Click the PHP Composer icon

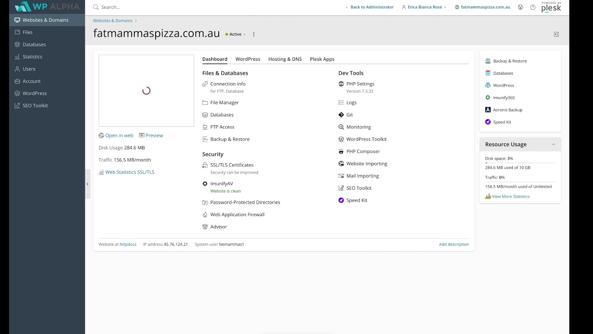pyautogui.click(x=341, y=152)
